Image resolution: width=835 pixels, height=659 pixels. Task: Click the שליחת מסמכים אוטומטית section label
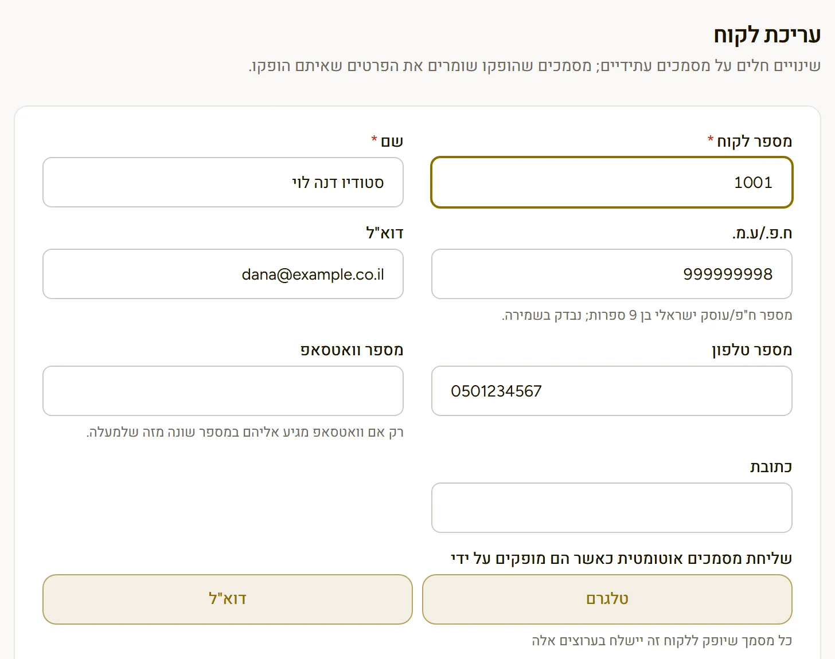(x=621, y=558)
